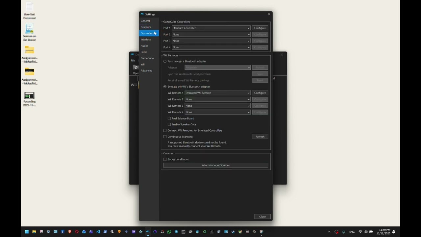Open the New Text Document desktop icon
Viewport: 421px width, 237px height.
point(29,11)
